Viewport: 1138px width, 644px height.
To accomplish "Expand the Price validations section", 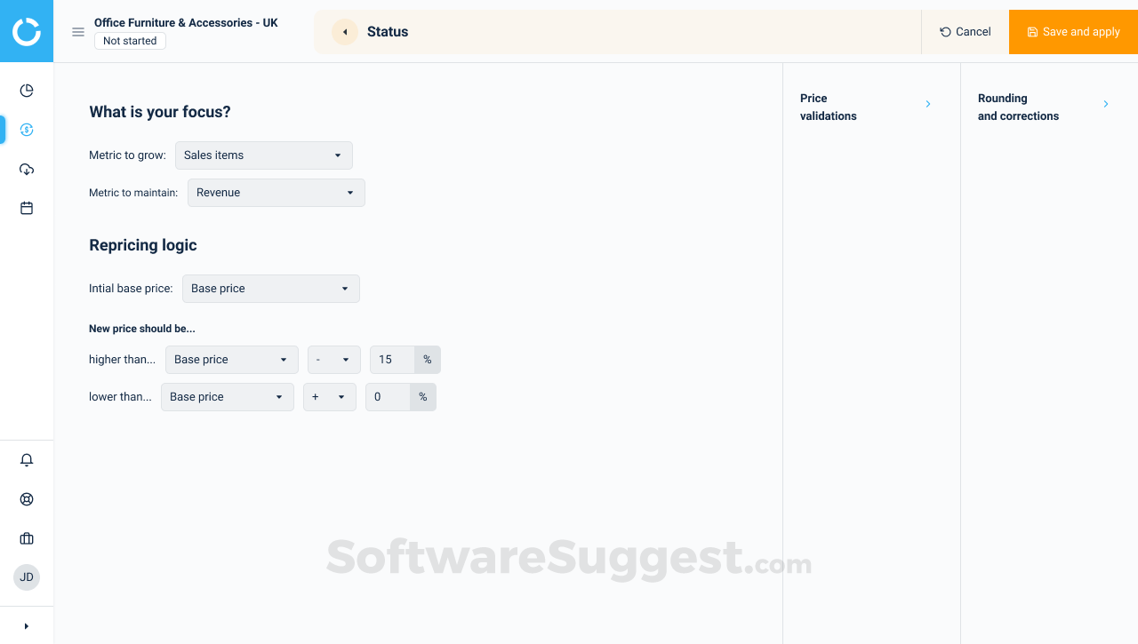I will pos(928,104).
